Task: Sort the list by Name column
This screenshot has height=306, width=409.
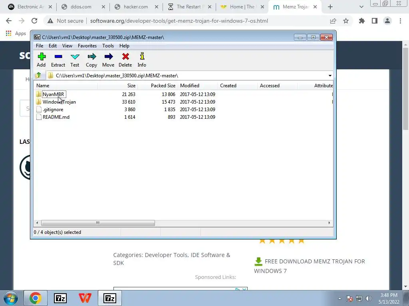Action: (66, 86)
